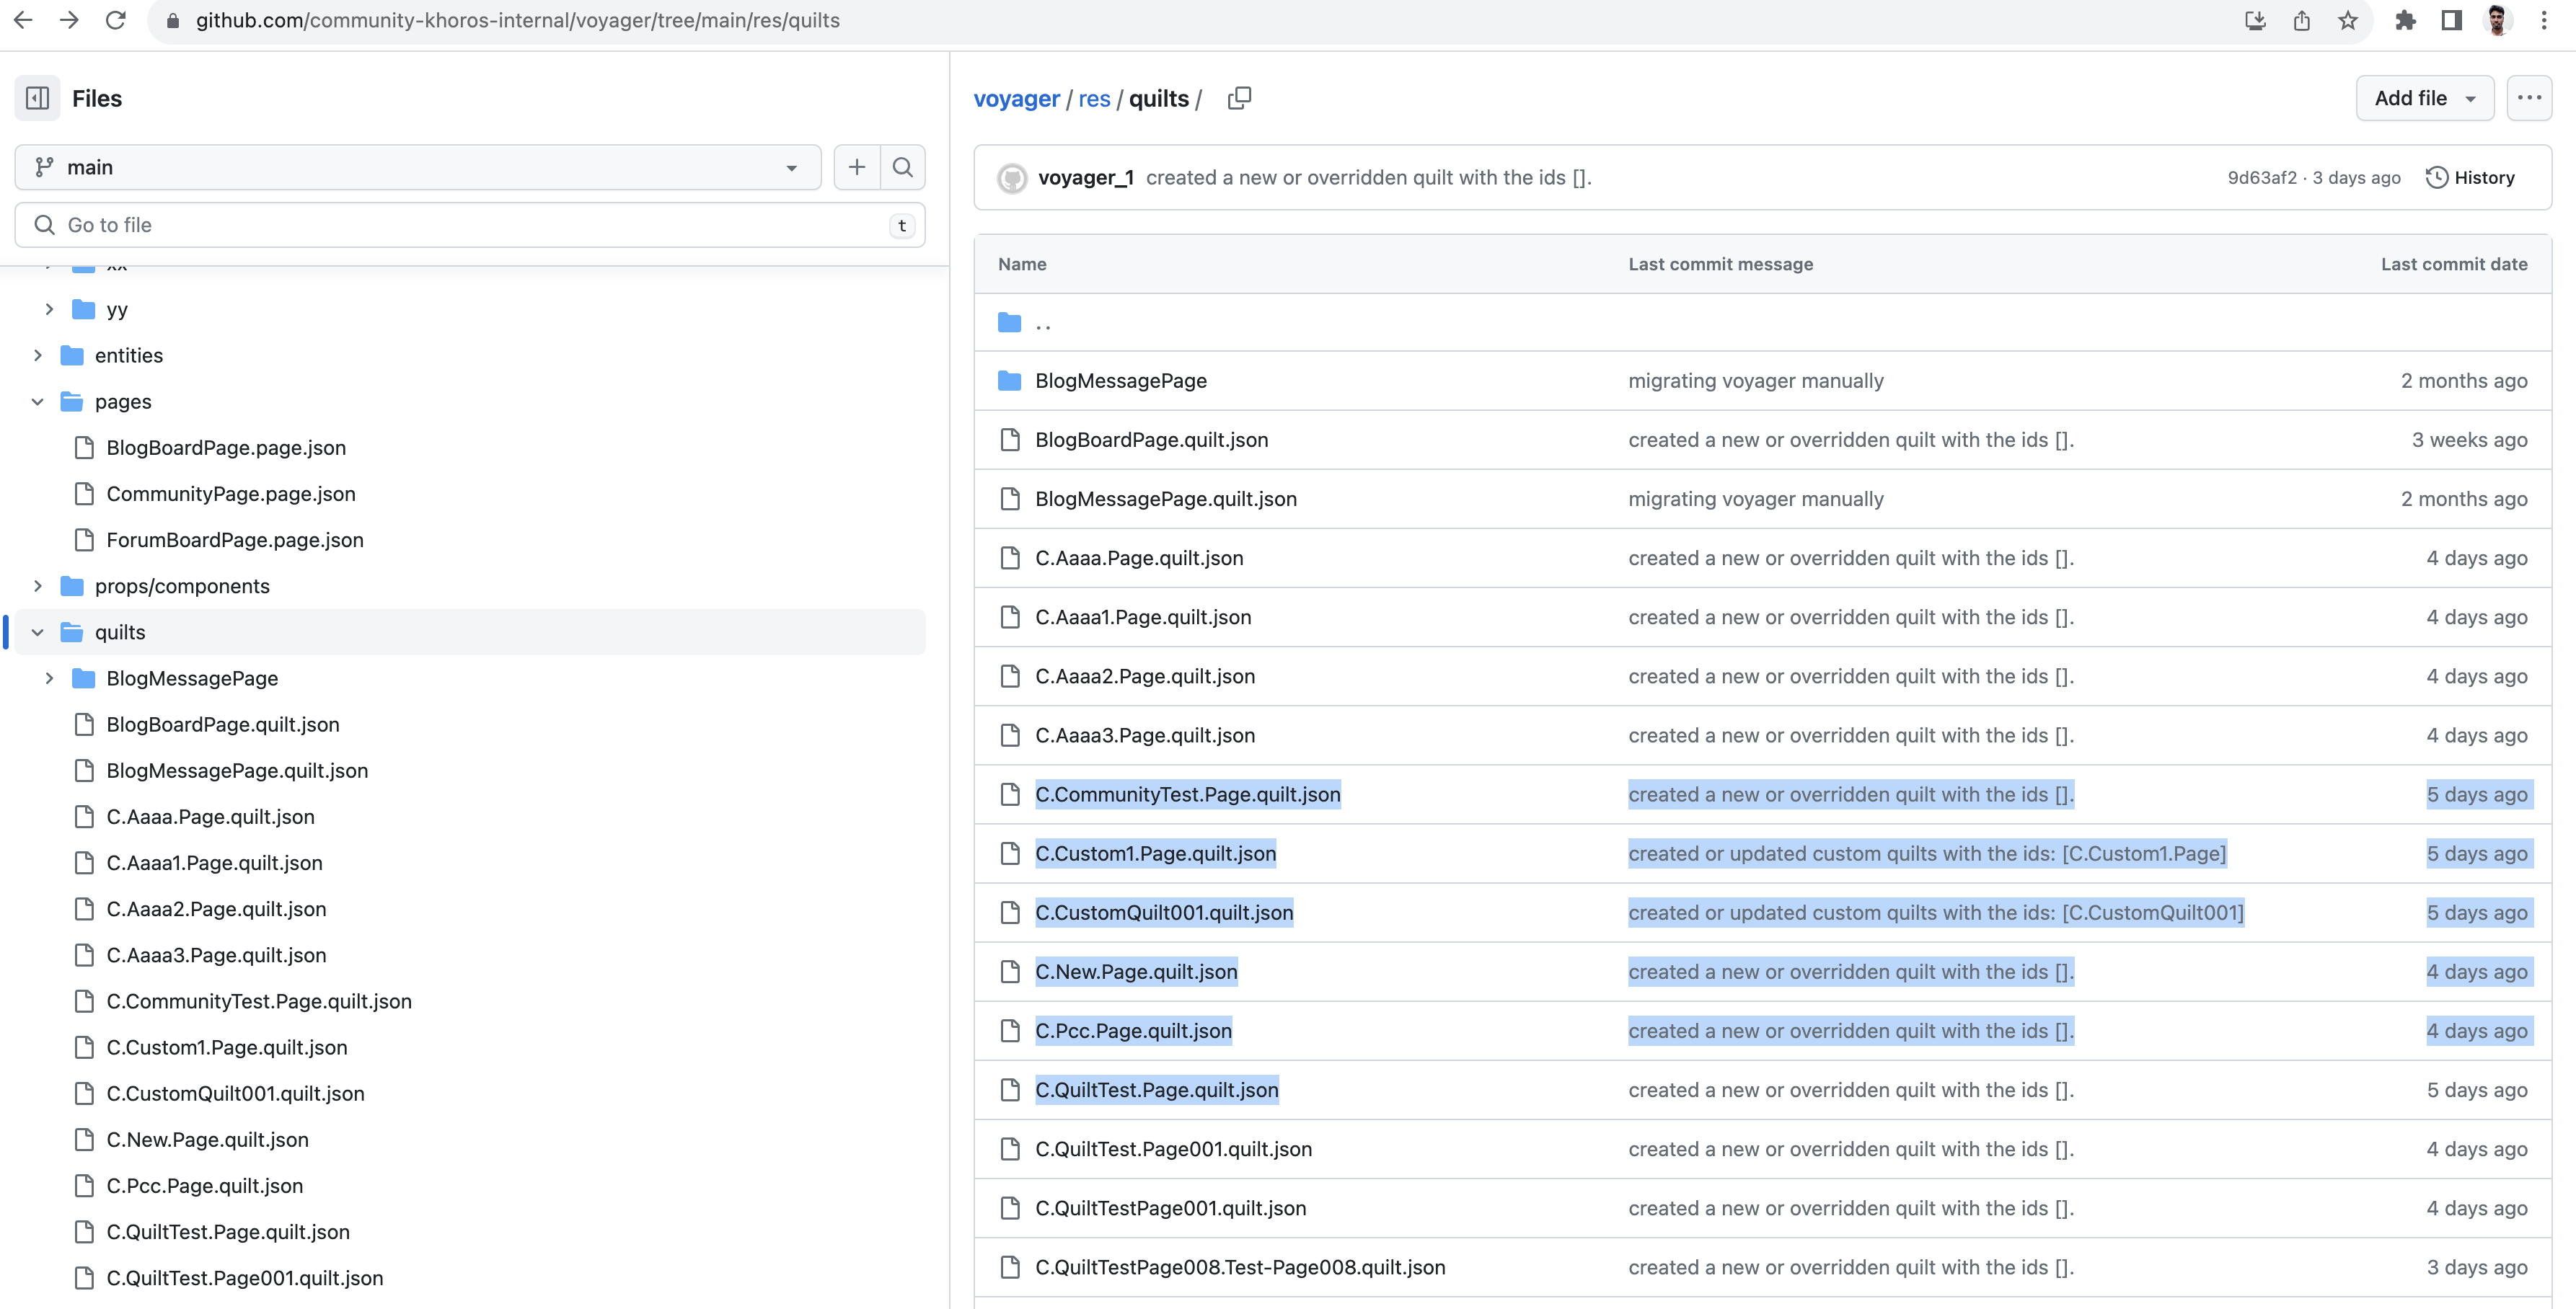Click the voyager_1 commit author avatar
Image resolution: width=2576 pixels, height=1309 pixels.
1012,178
